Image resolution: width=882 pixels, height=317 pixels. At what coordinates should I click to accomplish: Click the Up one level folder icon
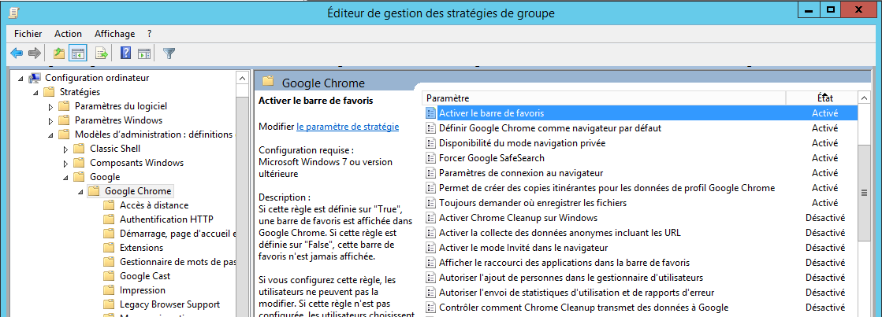point(58,53)
